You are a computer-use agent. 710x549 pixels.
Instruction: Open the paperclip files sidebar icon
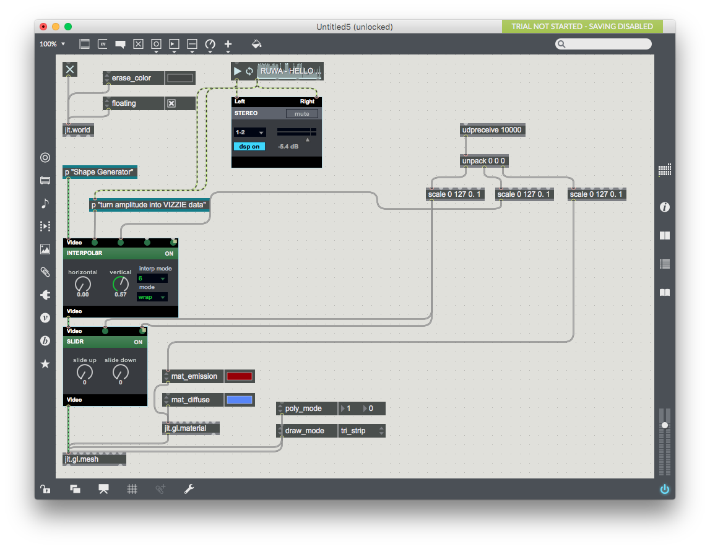[45, 272]
